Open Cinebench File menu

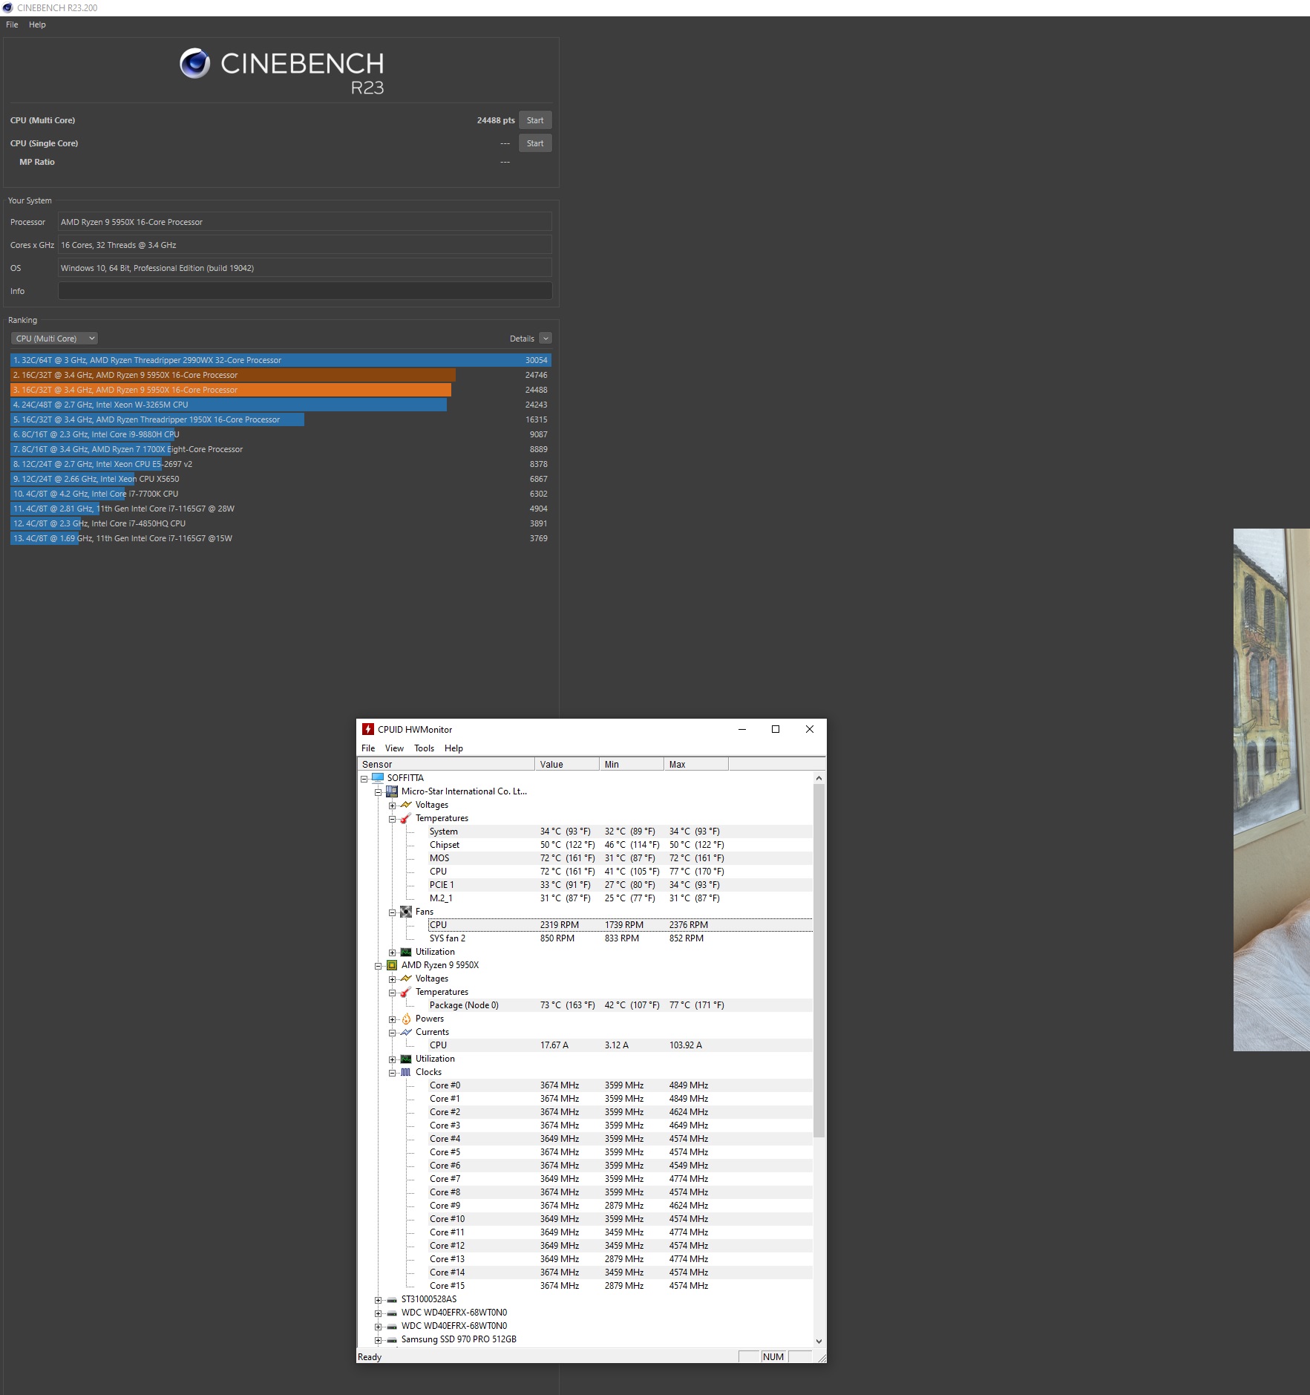[12, 24]
